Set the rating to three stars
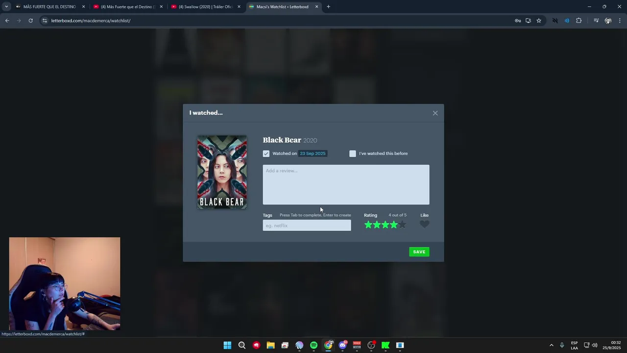627x353 pixels. click(x=386, y=225)
